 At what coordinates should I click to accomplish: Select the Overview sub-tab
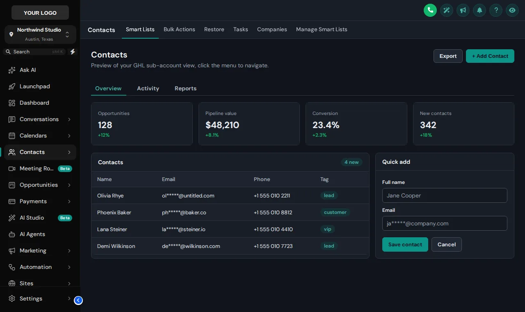point(108,89)
